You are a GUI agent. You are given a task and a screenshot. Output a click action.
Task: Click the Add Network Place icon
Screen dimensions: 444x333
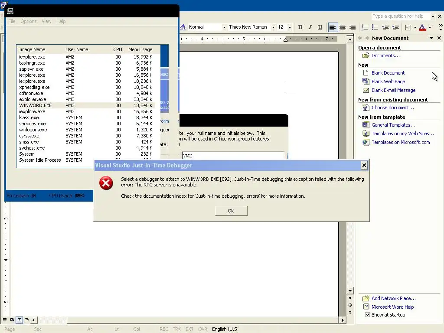coord(366,298)
